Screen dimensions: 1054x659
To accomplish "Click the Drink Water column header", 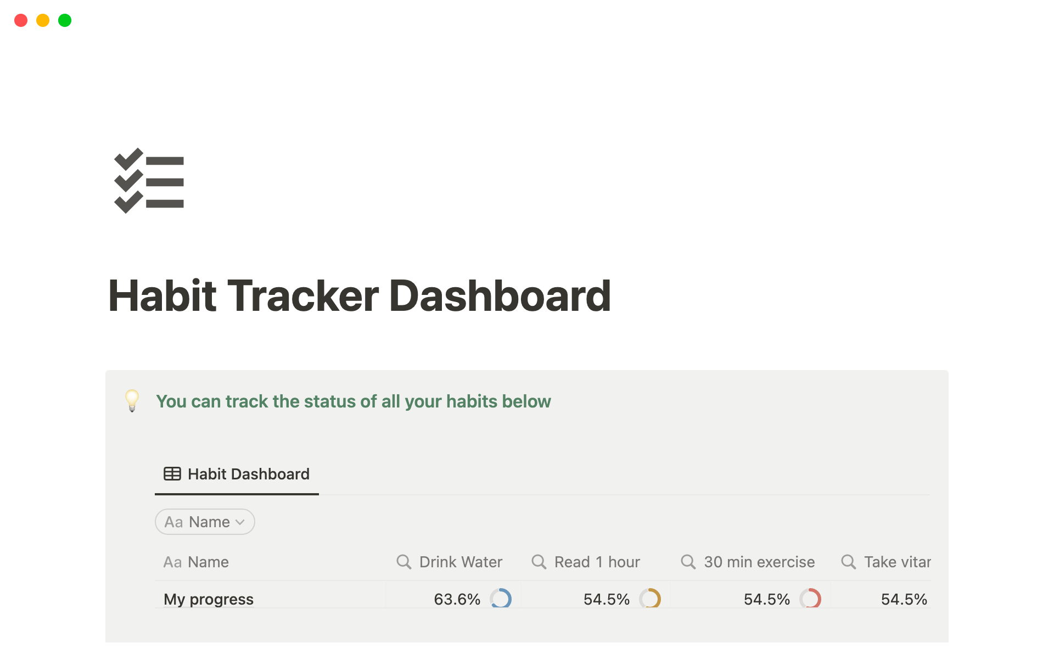I will coord(460,562).
